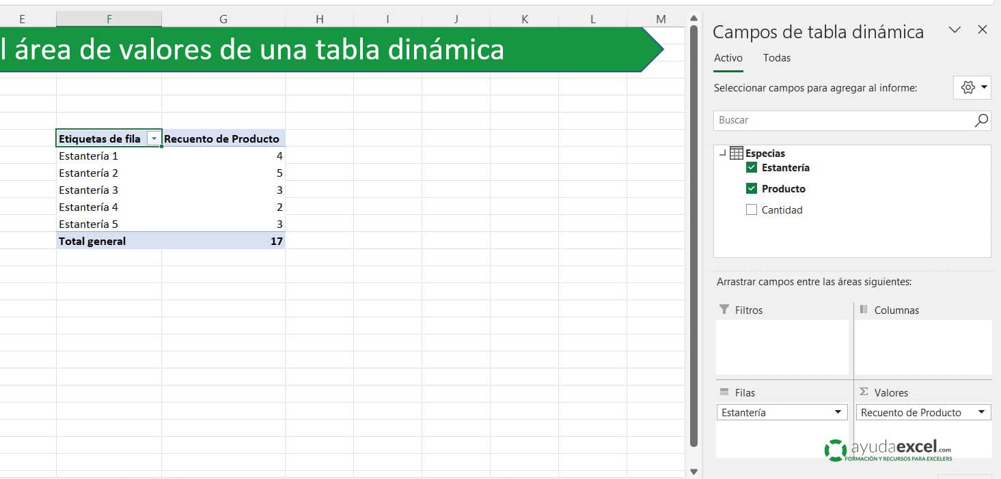The height and width of the screenshot is (479, 1001).
Task: Enable the Cantidad checkbox
Action: (x=751, y=209)
